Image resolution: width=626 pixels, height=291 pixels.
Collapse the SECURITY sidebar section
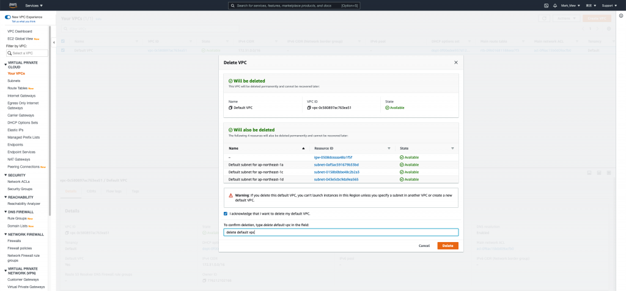(x=6, y=175)
